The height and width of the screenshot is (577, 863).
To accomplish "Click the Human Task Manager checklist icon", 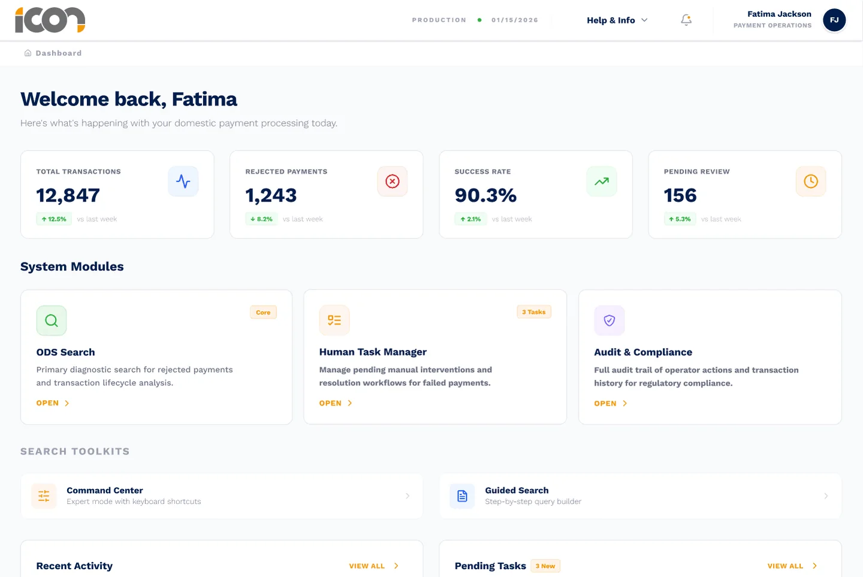I will click(x=334, y=321).
